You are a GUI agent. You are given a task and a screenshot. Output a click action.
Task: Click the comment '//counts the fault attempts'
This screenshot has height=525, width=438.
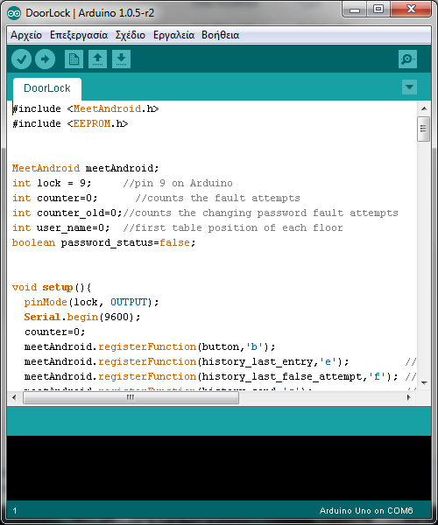[x=217, y=198]
